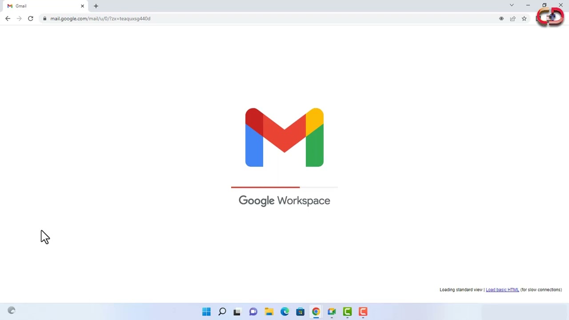Viewport: 569px width, 320px height.
Task: Open Google Meet from the taskbar
Action: 332,312
